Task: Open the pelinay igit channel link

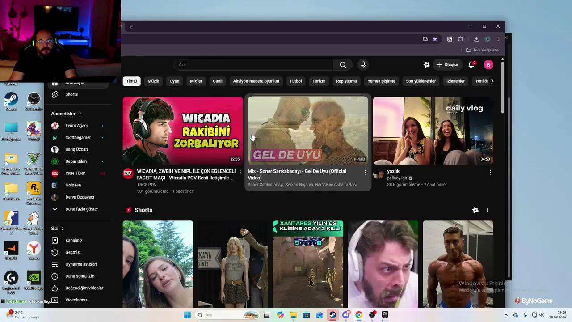Action: coord(397,178)
